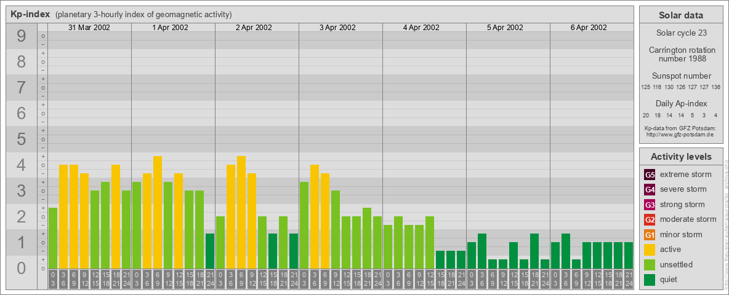Click the 12-15 bar on 4 Apr 2002
This screenshot has height=295, width=729.
[430, 242]
